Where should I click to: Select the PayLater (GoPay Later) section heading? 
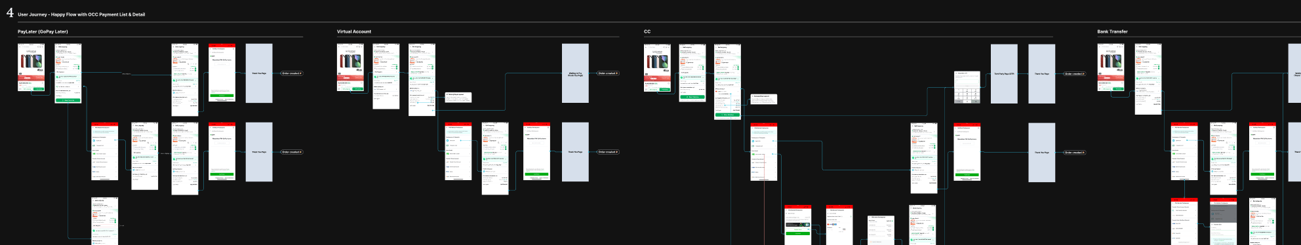pyautogui.click(x=43, y=31)
